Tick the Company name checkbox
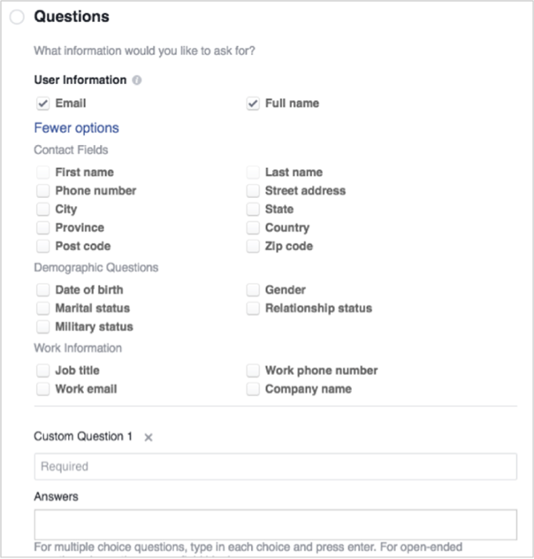The height and width of the screenshot is (559, 534). [x=253, y=389]
